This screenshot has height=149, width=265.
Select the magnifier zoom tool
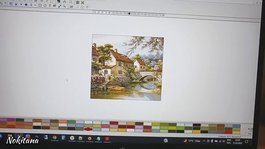(x=65, y=6)
